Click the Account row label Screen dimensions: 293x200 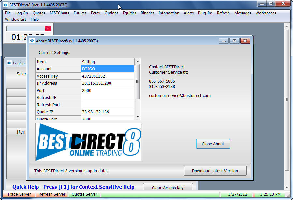click(58, 69)
